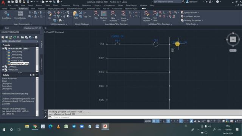The image size is (242, 136).
Task: Expand the Edit Components panel
Action: tap(59, 24)
